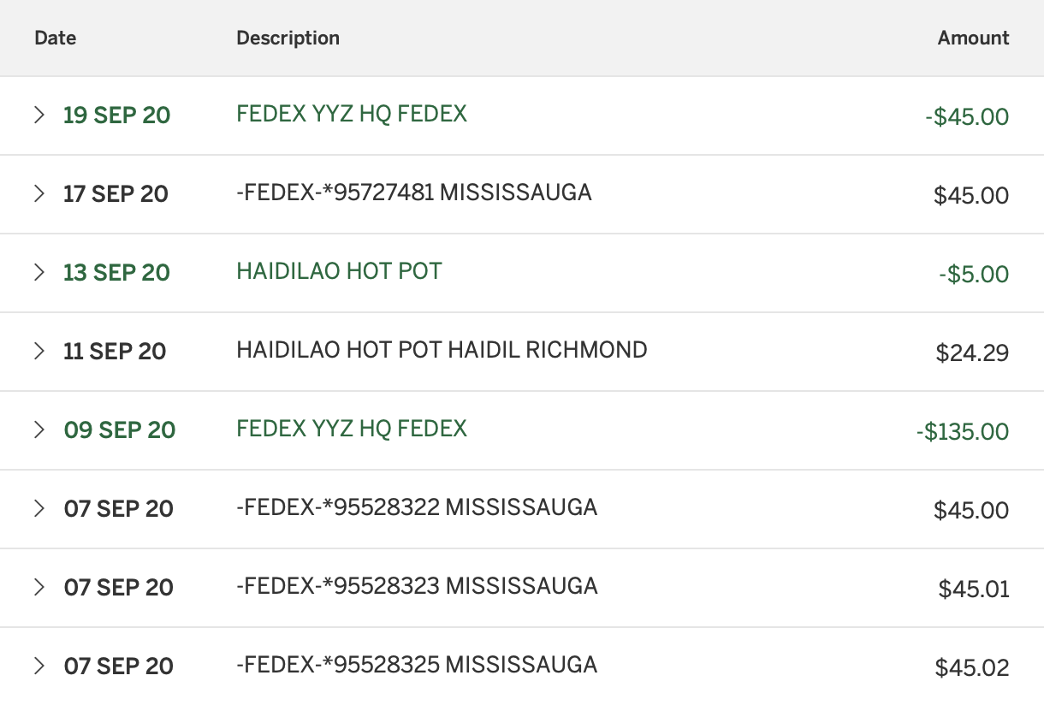
Task: Open the HAIDILAO HOT POT credit description
Action: [x=339, y=272]
